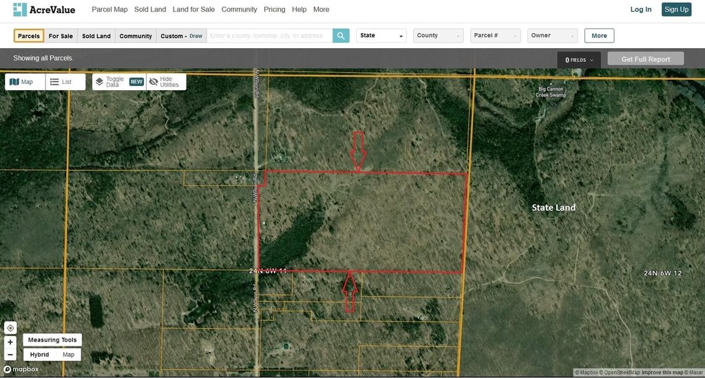Zoom out with the minus button
This screenshot has height=378, width=705.
click(x=10, y=355)
